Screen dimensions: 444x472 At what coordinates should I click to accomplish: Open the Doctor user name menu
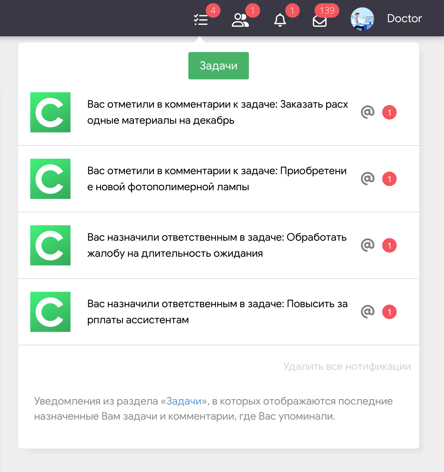point(404,19)
